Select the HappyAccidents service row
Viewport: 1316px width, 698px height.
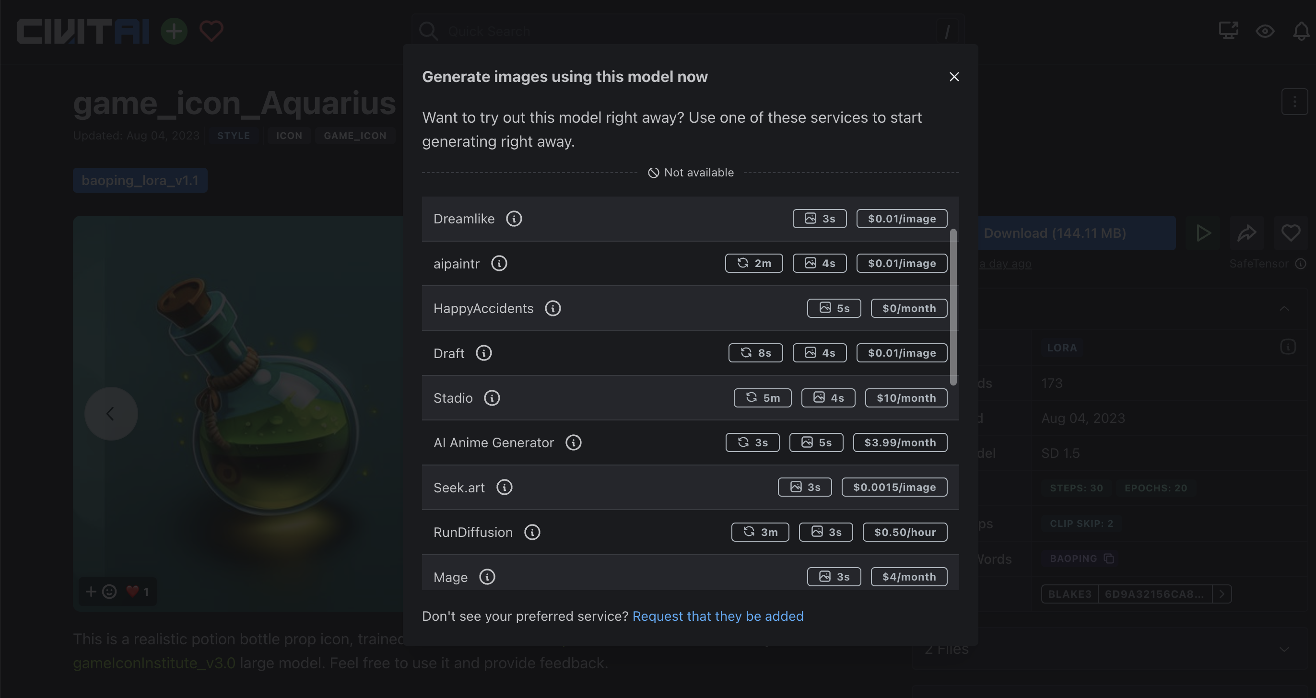690,308
